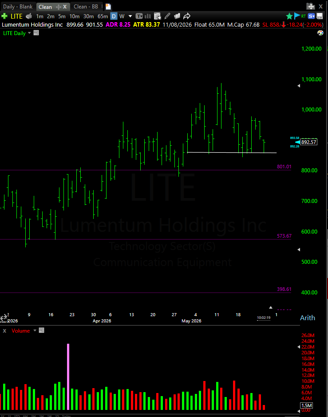Click the new tab page icon
328x417 pixels.
pos(108,7)
